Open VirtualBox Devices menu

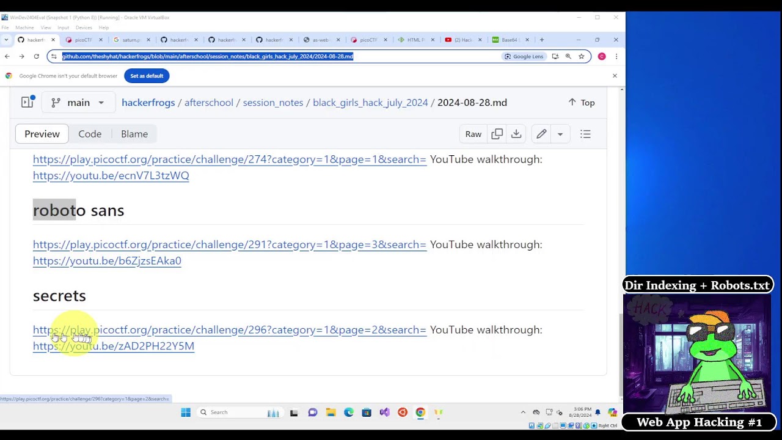(x=84, y=28)
